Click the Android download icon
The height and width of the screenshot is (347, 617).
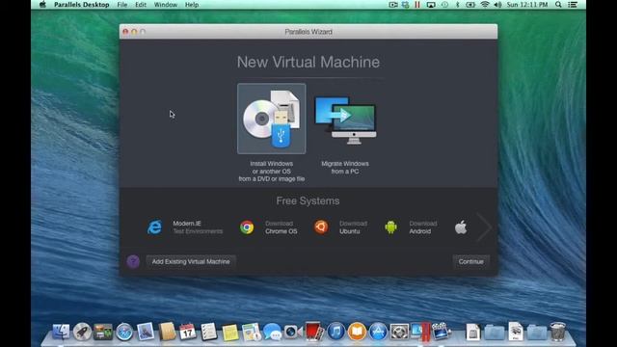tap(390, 227)
